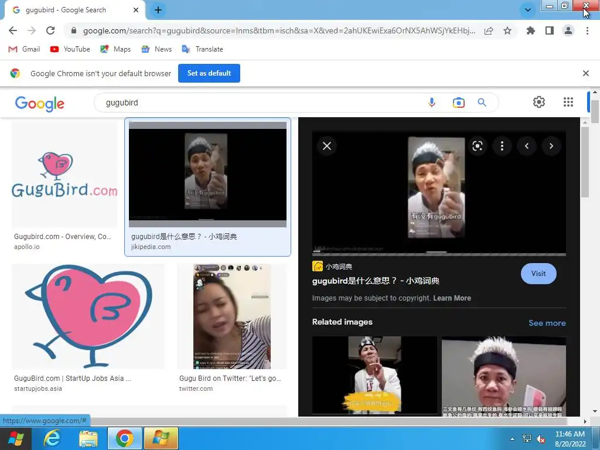Screen dimensions: 600x450
Task: Go back with the browser back arrow
Action: click(13, 30)
